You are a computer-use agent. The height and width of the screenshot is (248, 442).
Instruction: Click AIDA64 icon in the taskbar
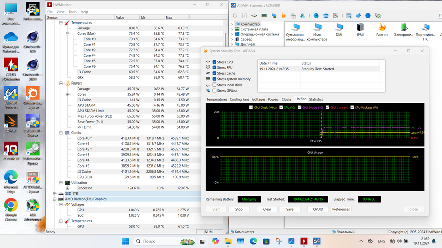317,241
